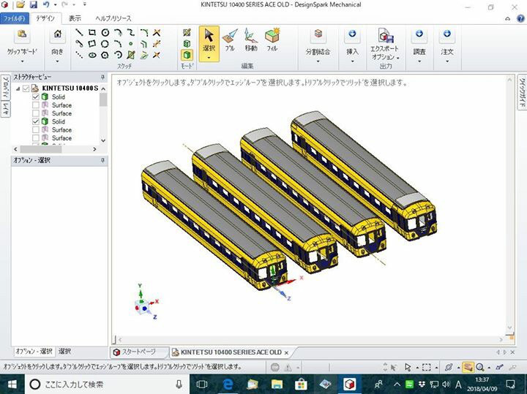The height and width of the screenshot is (394, 527).
Task: Open the 調査 dropdown arrow
Action: 419,61
